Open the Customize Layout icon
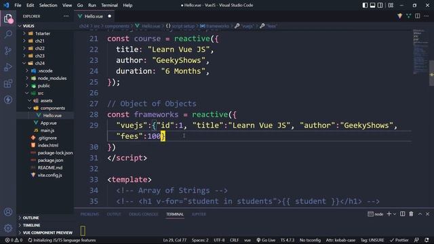This screenshot has width=434, height=244. (x=391, y=5)
